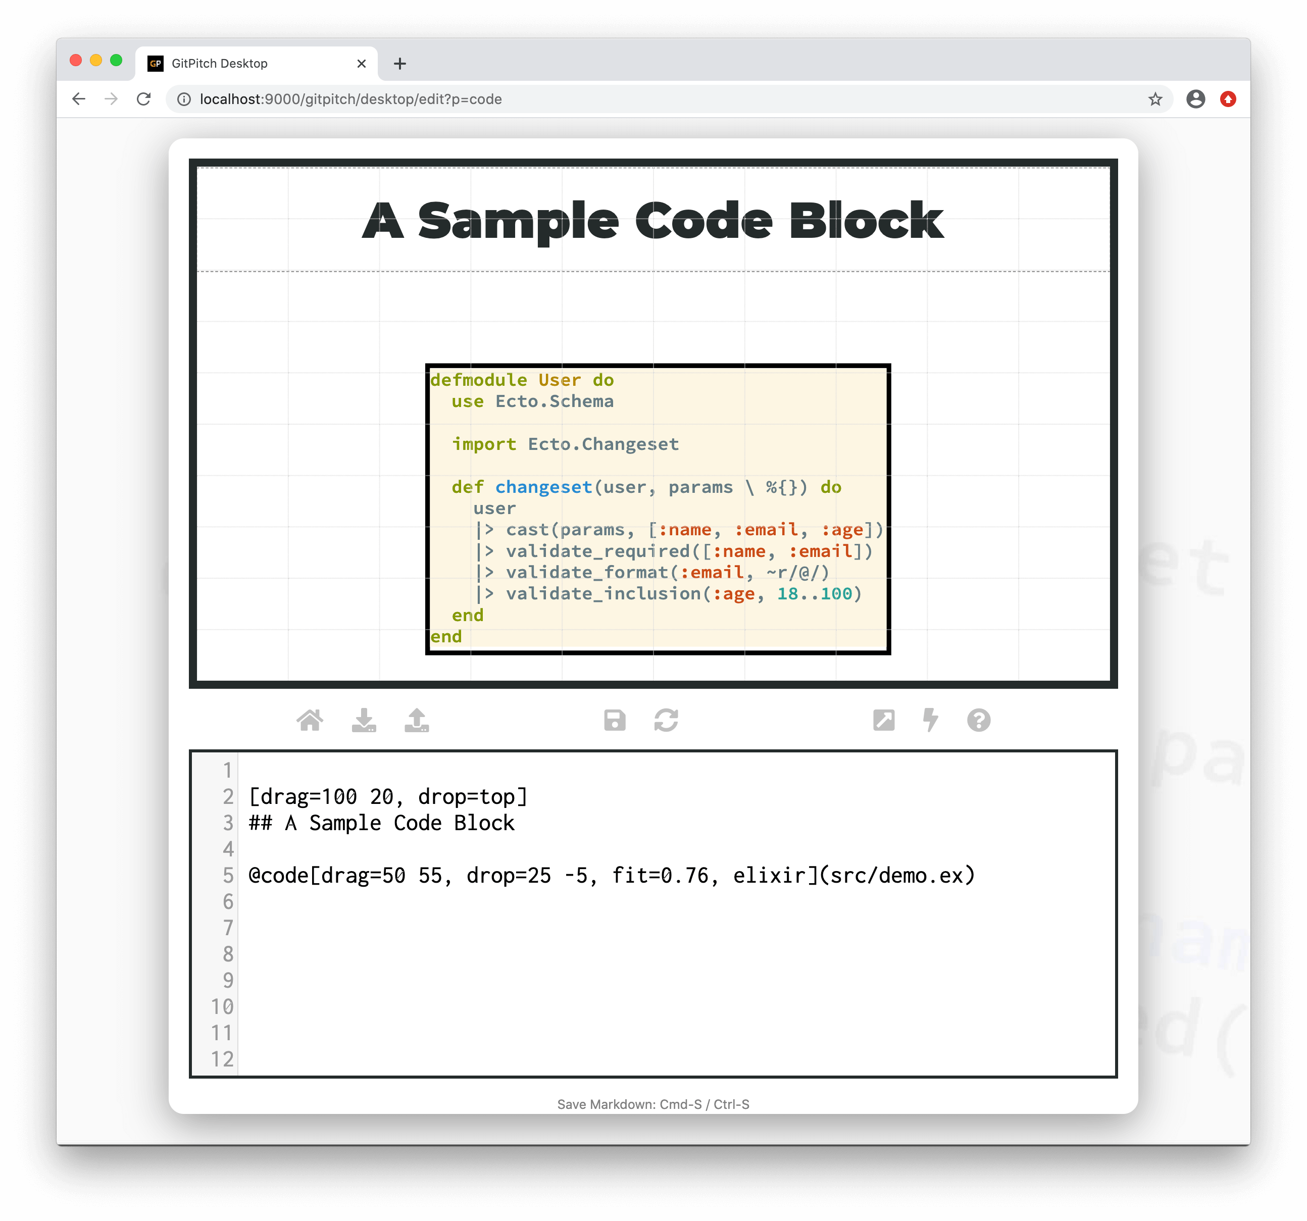Click the slide heading 'A Sample Code Block'
The width and height of the screenshot is (1307, 1221).
(x=653, y=221)
